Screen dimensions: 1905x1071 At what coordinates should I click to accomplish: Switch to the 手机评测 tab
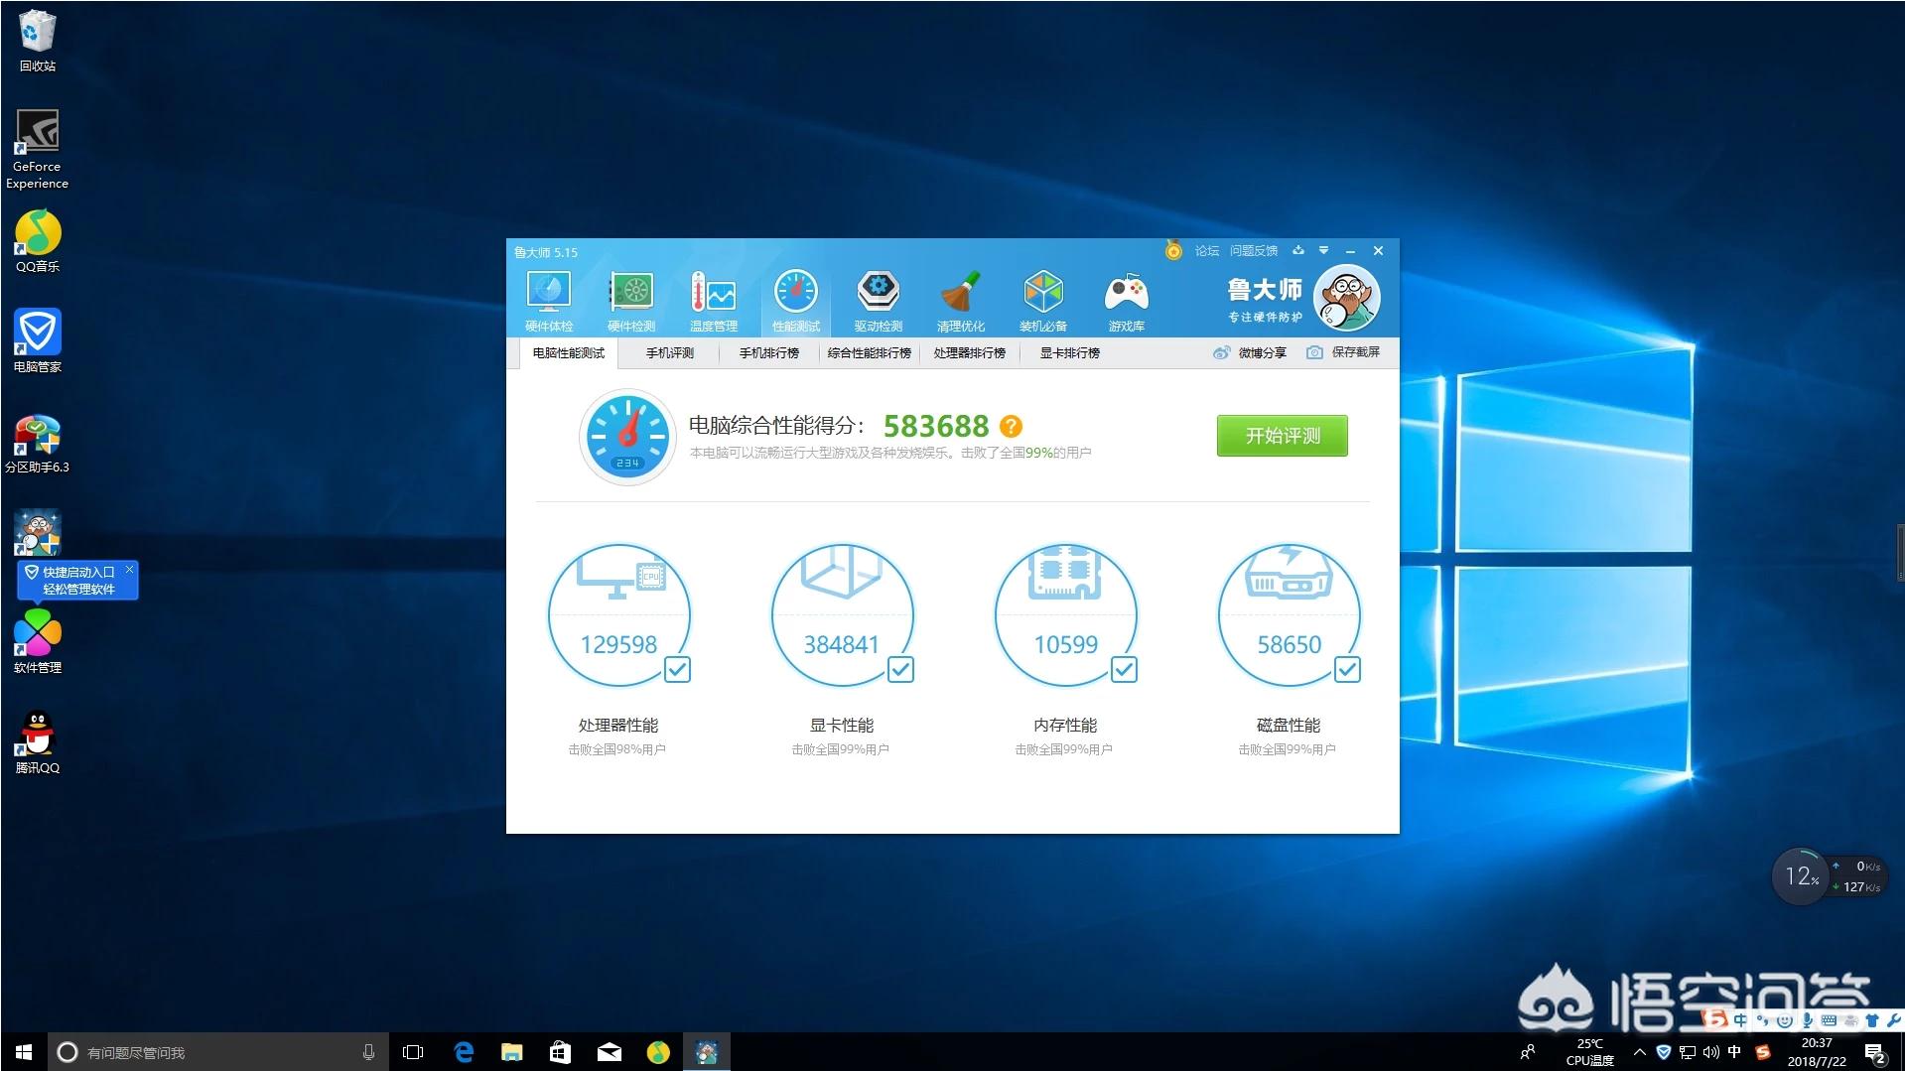click(670, 353)
